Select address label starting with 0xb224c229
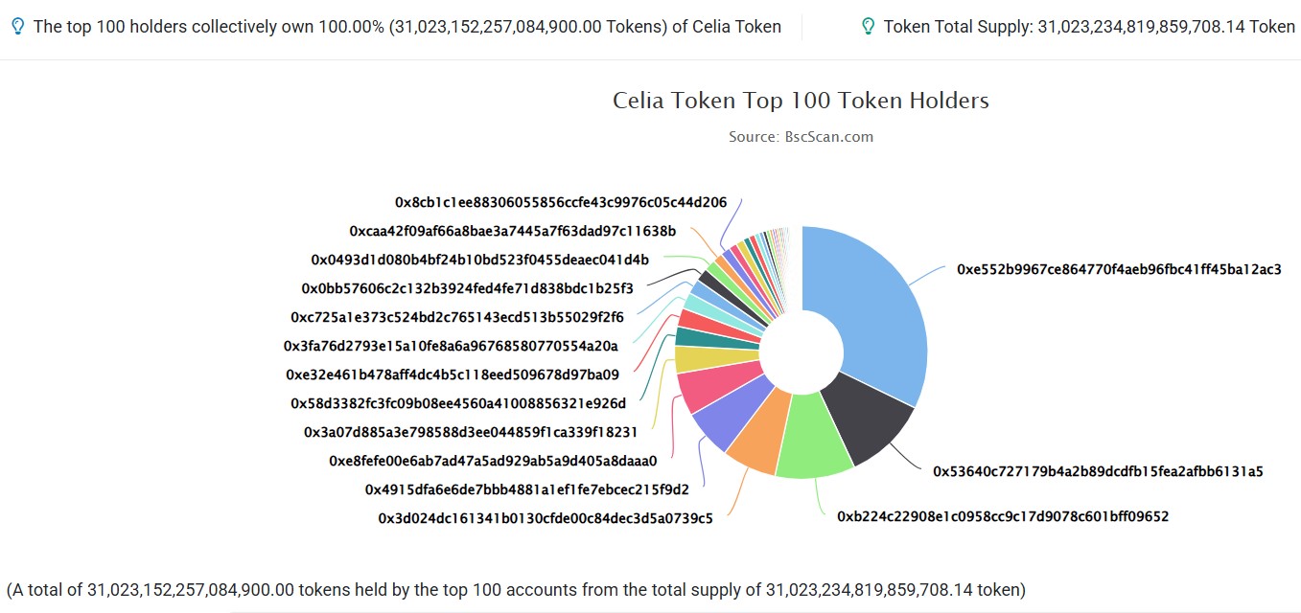Screen dimensions: 1301x613 pyautogui.click(x=1003, y=516)
